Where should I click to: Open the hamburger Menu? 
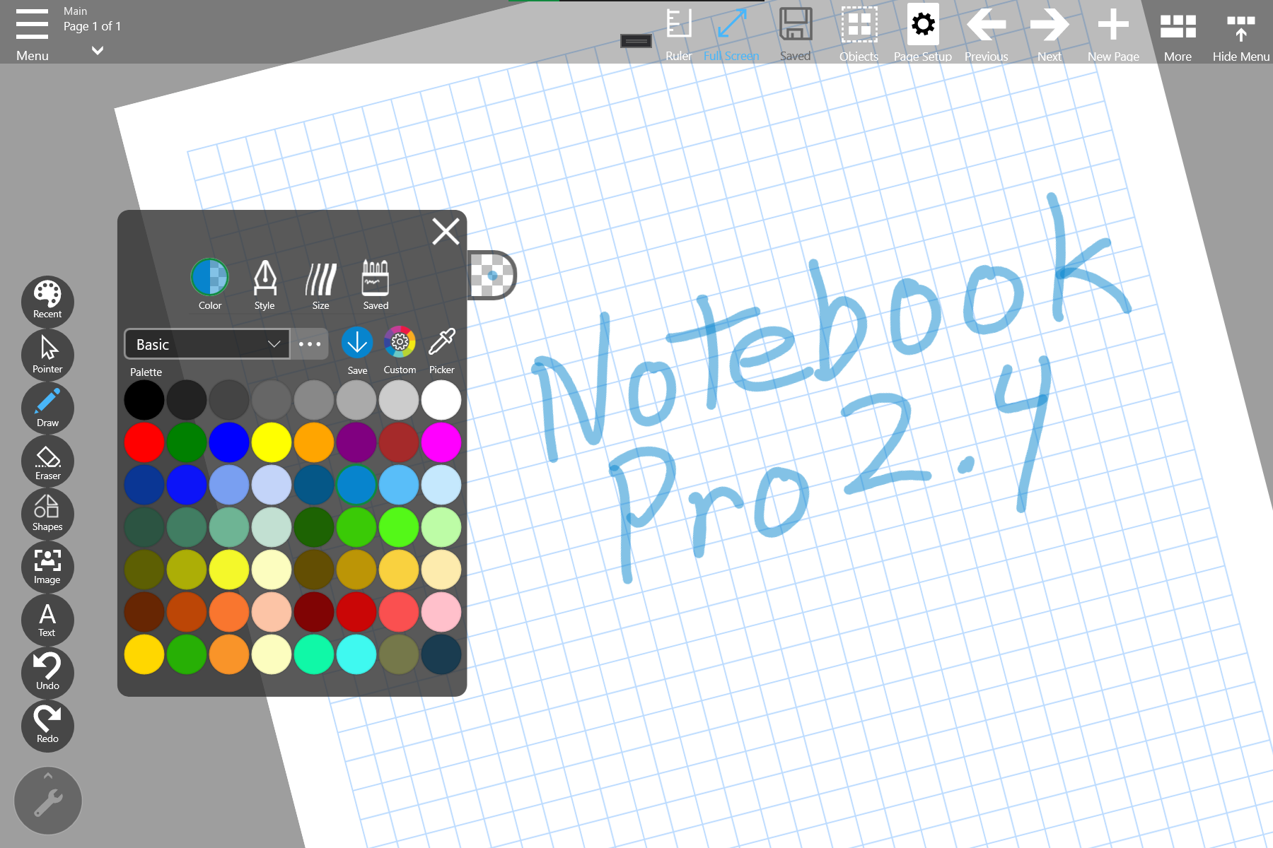pos(33,33)
